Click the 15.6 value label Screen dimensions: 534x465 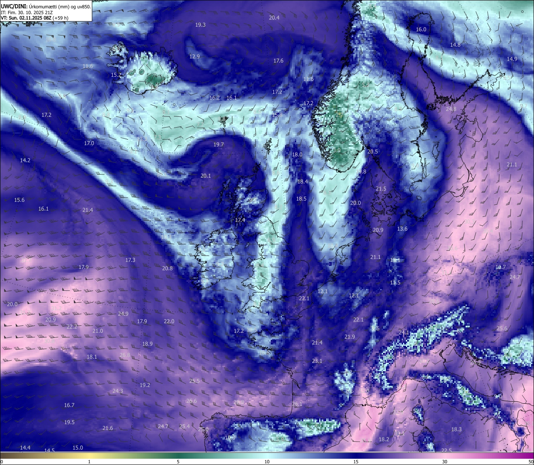point(19,200)
